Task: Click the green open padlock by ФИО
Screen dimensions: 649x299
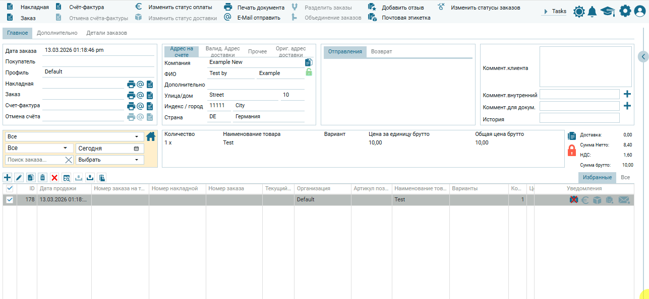Action: 309,72
